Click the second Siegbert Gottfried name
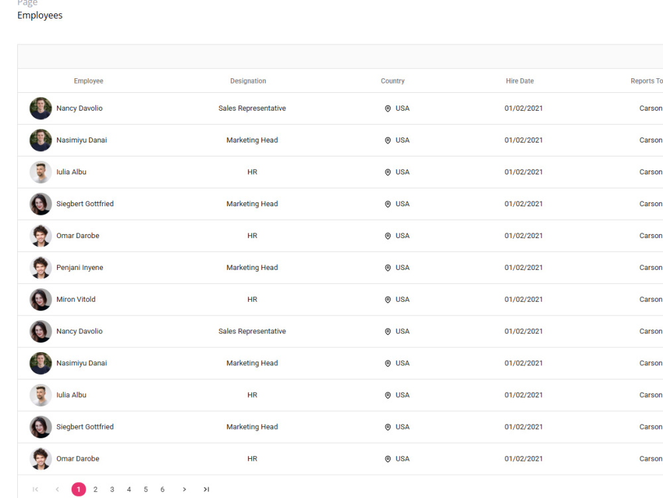This screenshot has width=663, height=498. click(x=85, y=426)
